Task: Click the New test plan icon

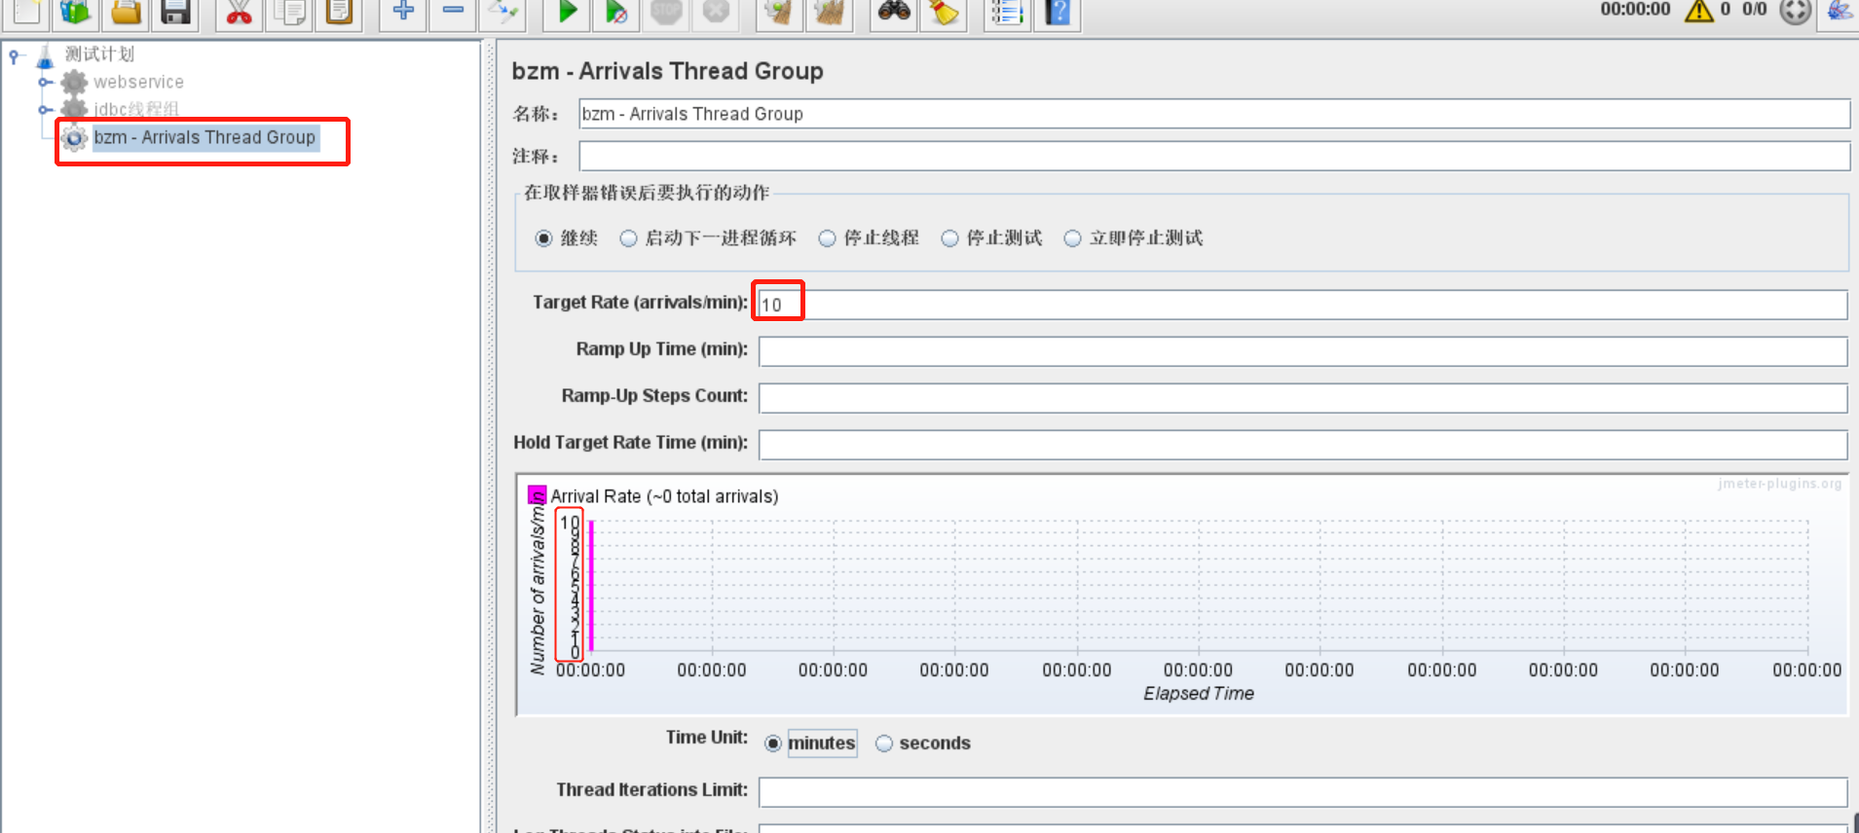Action: (25, 12)
